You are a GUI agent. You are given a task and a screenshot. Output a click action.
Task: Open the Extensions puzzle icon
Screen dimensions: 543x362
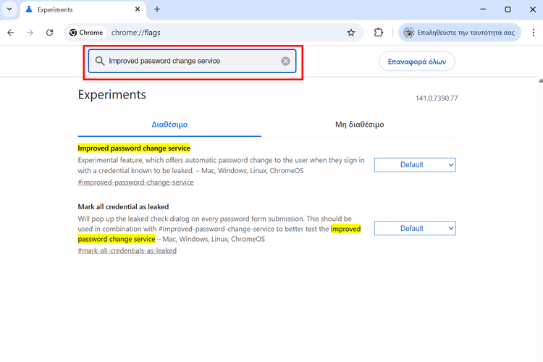click(379, 33)
